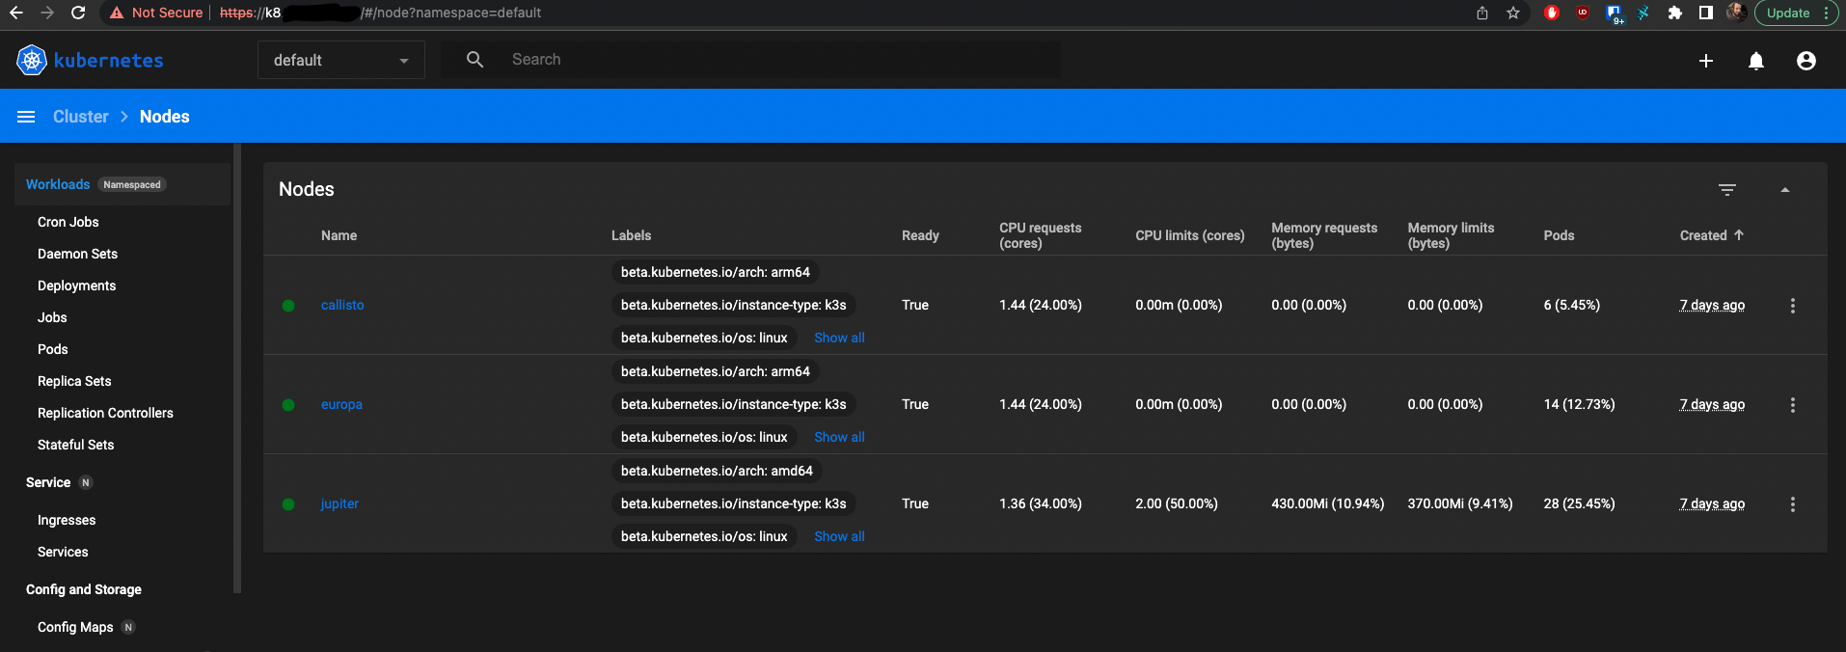Open the callisto node link
This screenshot has width=1846, height=652.
click(342, 305)
